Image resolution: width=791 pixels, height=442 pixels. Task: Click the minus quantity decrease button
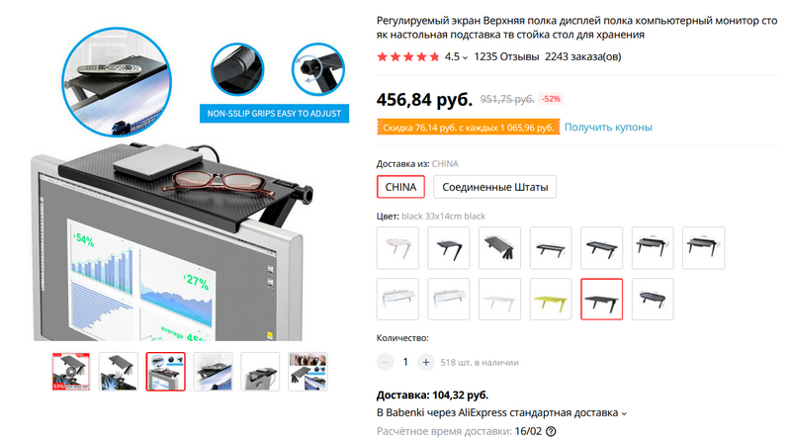(x=385, y=362)
